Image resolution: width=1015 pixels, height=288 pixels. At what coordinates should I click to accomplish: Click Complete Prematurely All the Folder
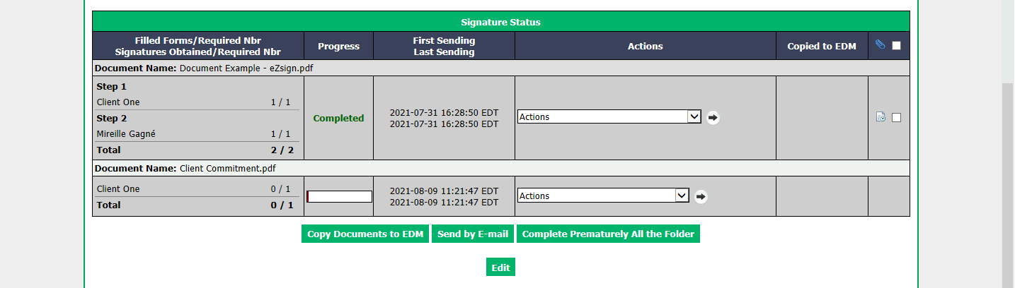(x=608, y=234)
